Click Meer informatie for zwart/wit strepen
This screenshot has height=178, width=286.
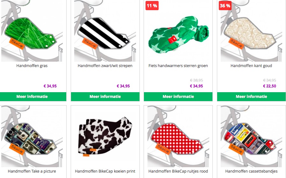(x=105, y=96)
